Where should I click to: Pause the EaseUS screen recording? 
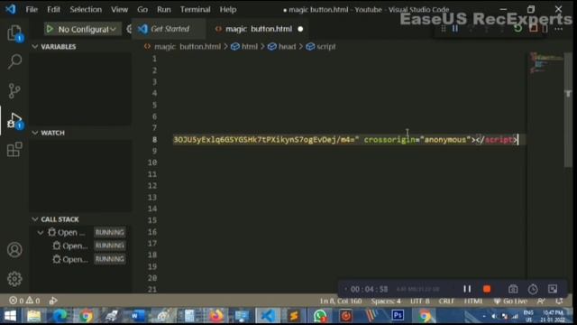[x=467, y=289]
